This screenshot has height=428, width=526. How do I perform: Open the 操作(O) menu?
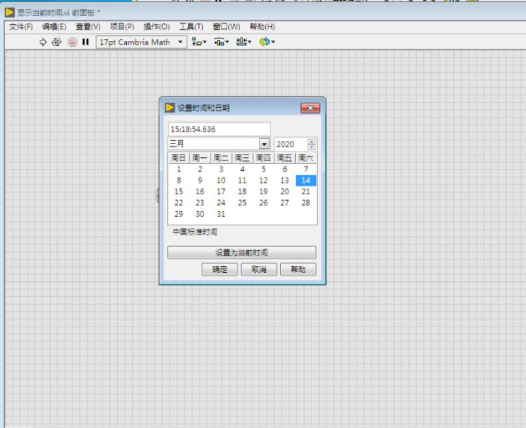pos(157,27)
